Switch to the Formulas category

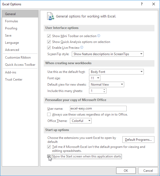click(x=20, y=21)
